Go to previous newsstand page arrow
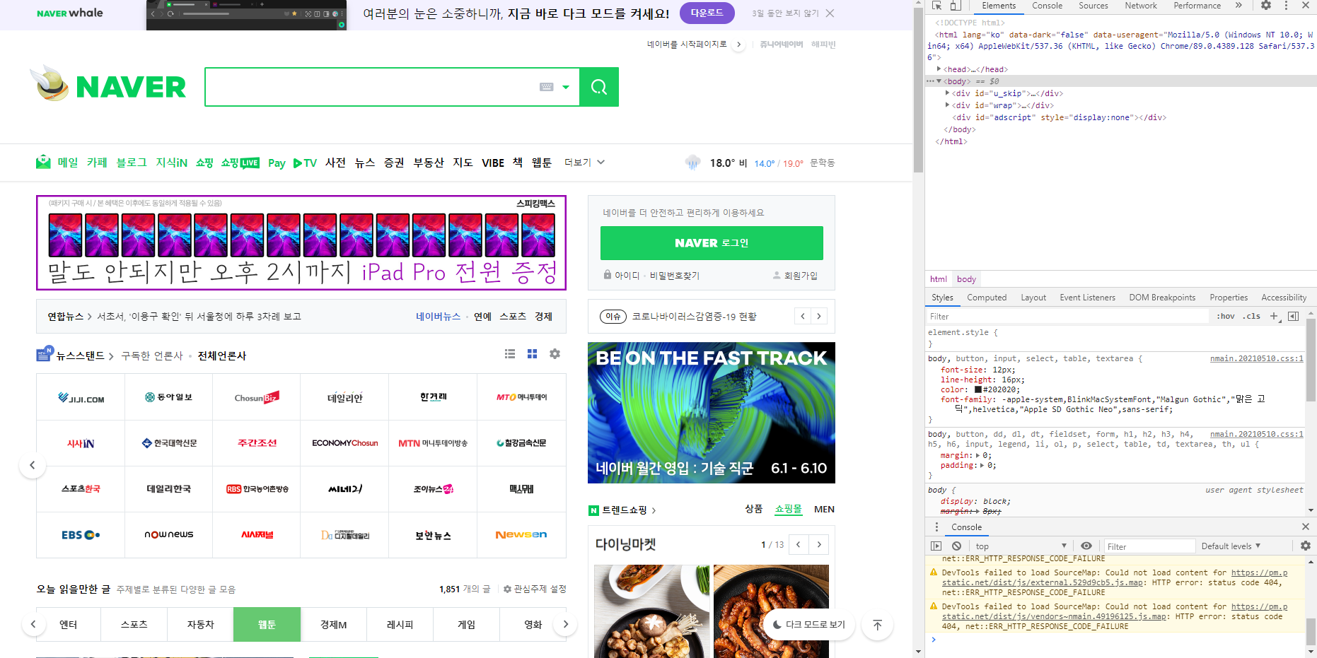 33,465
